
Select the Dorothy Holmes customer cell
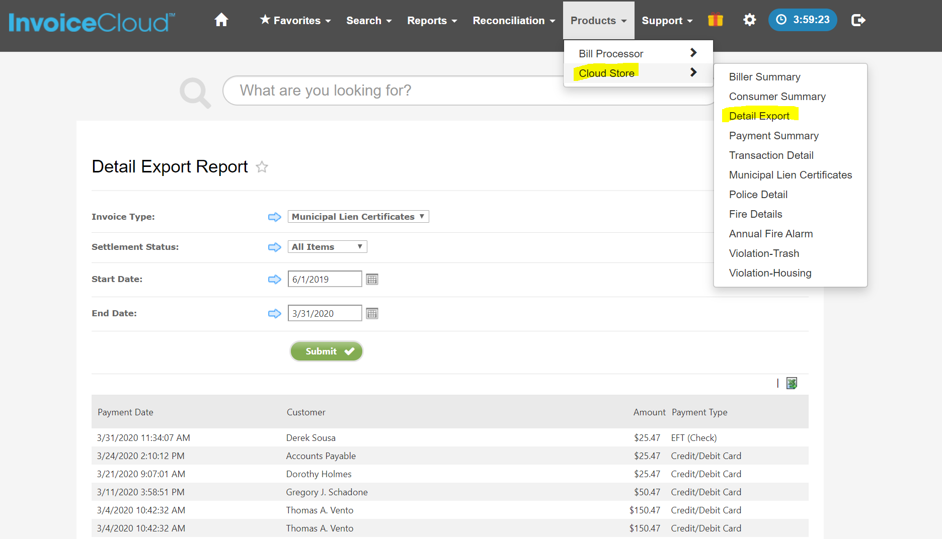tap(319, 474)
